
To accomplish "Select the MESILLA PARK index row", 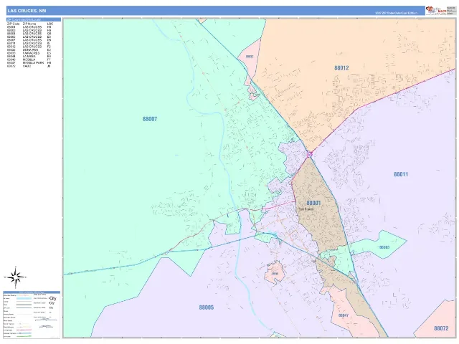I will pos(29,63).
